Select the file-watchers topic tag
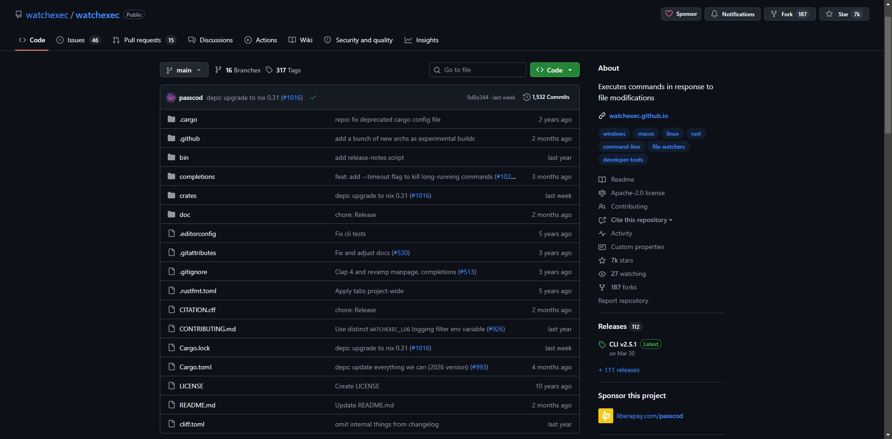 [669, 147]
